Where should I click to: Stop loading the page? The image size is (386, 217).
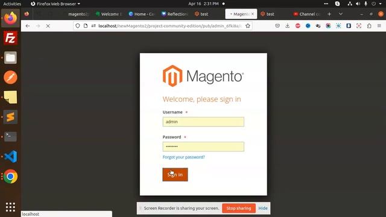[x=48, y=26]
